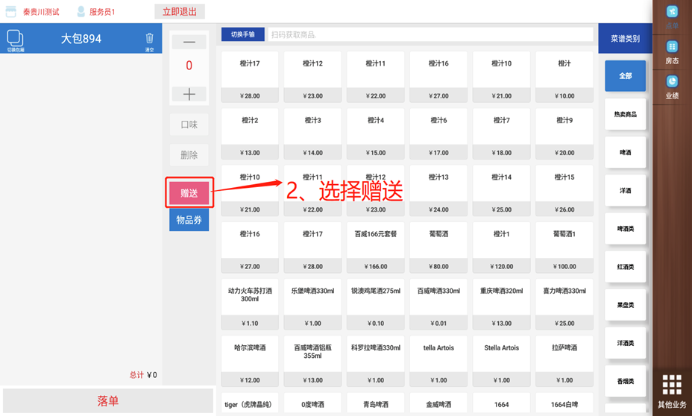
Task: Add tella Artois item
Action: 438,362
